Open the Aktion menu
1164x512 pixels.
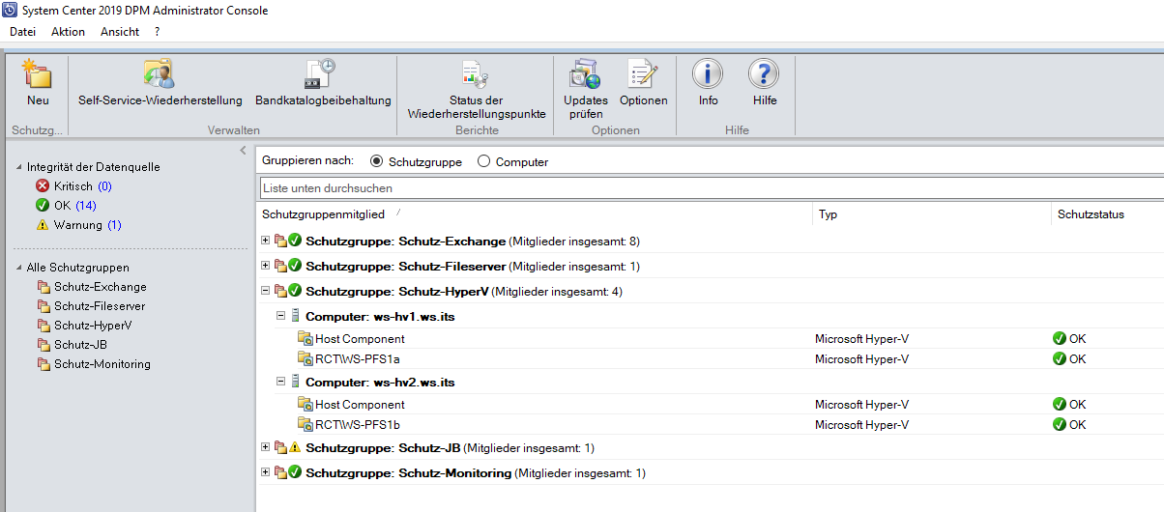pos(68,32)
